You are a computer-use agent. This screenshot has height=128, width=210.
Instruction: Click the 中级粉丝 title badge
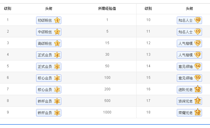49,32
